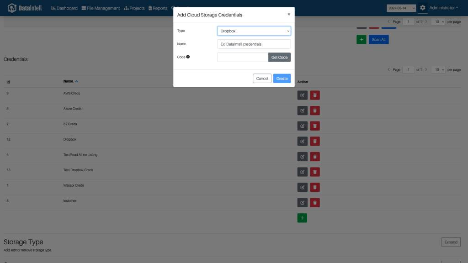Sort credentials by Name column
This screenshot has height=263, width=468.
click(70, 81)
